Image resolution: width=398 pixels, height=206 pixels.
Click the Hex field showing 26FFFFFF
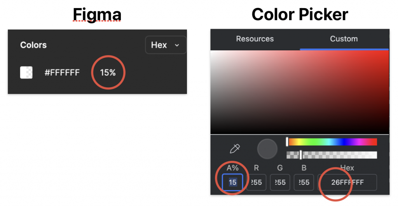click(x=347, y=182)
